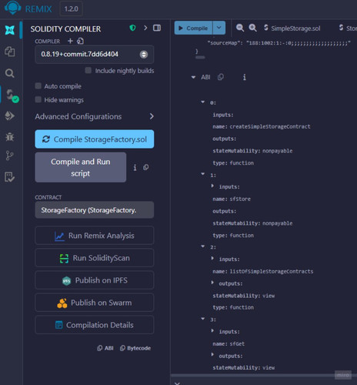This screenshot has width=357, height=385.
Task: Expand Advanced Configurations section
Action: point(95,116)
